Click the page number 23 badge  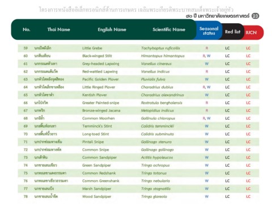click(x=255, y=16)
